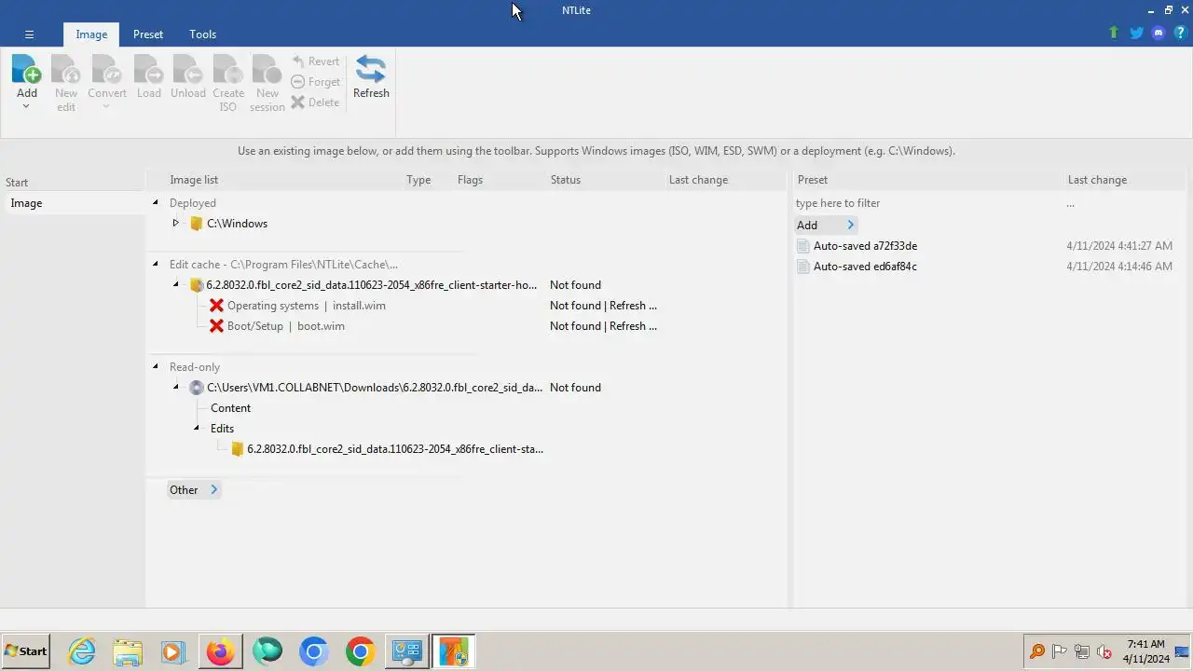Image resolution: width=1193 pixels, height=671 pixels.
Task: Click the green update arrow icon
Action: (1113, 33)
